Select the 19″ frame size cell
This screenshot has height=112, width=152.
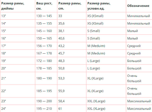[3, 61]
